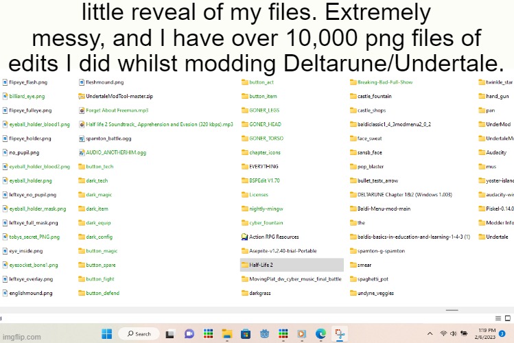The image size is (514, 343).
Task: Select the cyber_fountain folder
Action: click(x=262, y=223)
